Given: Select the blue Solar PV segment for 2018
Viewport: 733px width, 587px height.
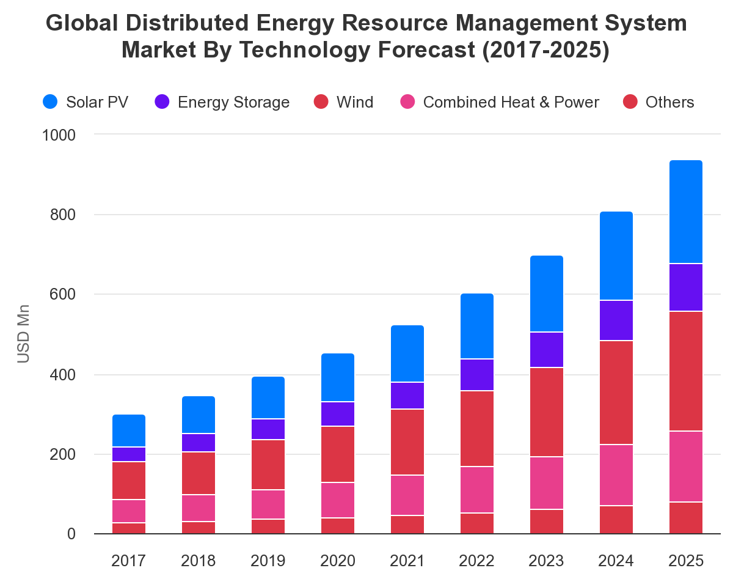Looking at the screenshot, I should [199, 415].
